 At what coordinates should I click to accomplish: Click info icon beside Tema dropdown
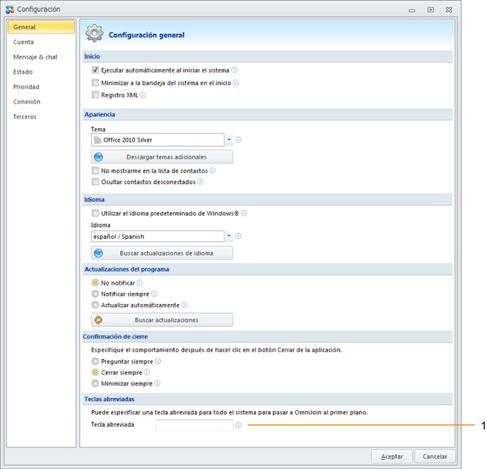click(238, 140)
